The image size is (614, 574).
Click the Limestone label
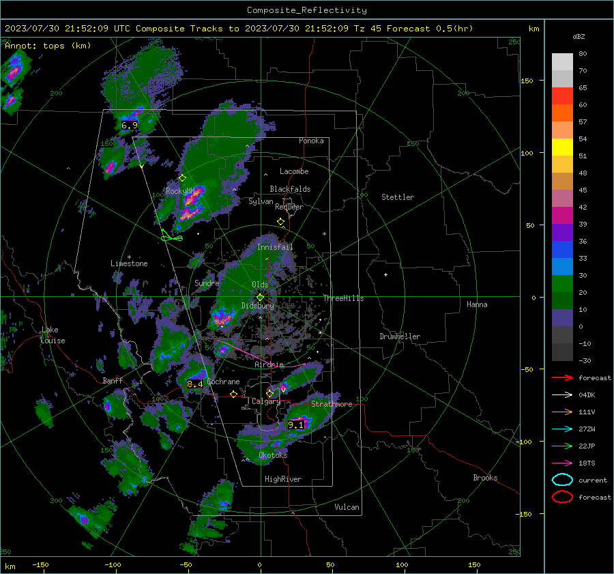click(x=129, y=263)
